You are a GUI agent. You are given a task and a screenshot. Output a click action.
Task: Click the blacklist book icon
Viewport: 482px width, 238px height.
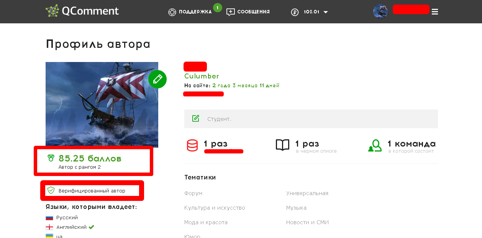[283, 145]
